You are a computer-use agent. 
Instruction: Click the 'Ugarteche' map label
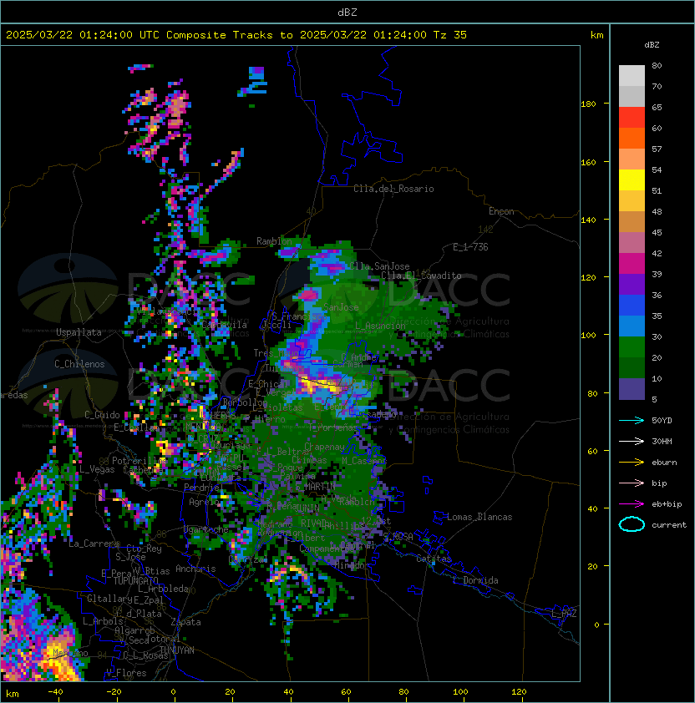[206, 529]
